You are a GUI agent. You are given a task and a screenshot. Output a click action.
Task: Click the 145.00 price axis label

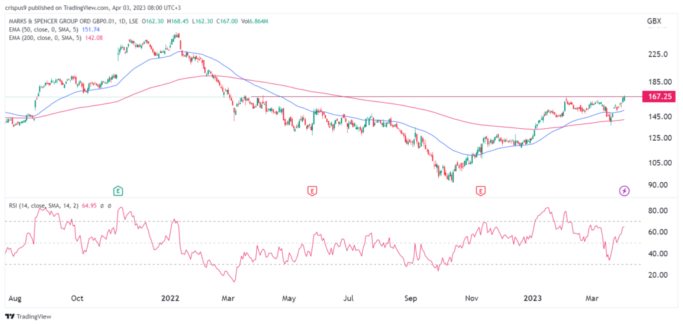pos(660,117)
